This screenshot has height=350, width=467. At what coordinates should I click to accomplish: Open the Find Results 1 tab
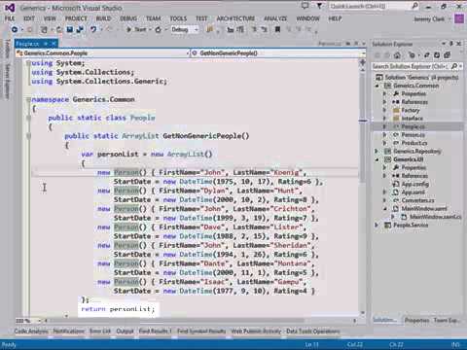pyautogui.click(x=156, y=332)
